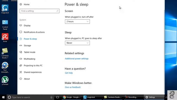Screen dimensions: 177x100
Task: Click Cortana microphone icon in taskbar
Action: [x=51, y=97]
